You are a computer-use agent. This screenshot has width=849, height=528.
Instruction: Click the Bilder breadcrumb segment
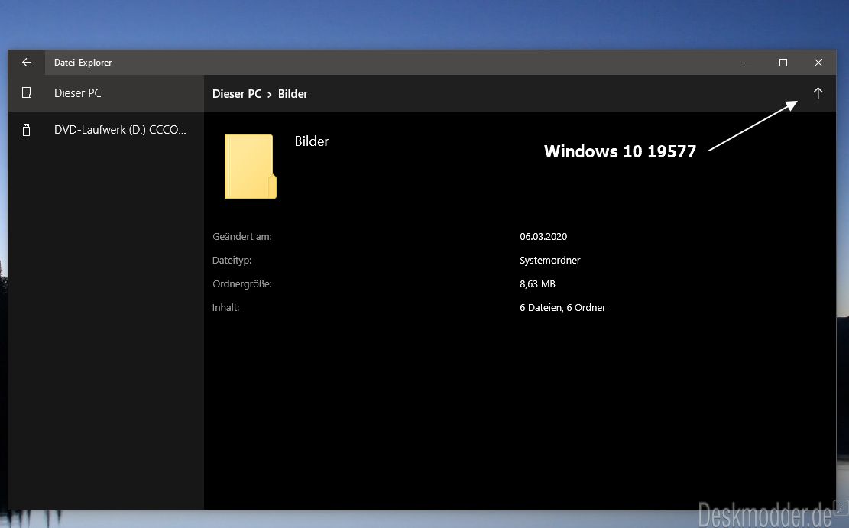coord(293,94)
